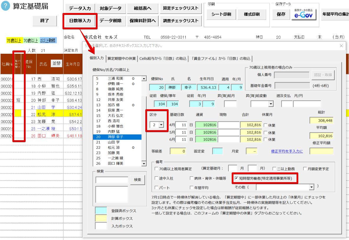The width and height of the screenshot is (349, 240).
Task: Click the 登録済ボックス cyan legend swatch
Action: tap(101, 210)
